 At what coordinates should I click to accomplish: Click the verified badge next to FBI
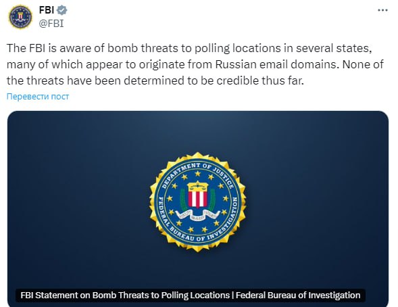pyautogui.click(x=61, y=10)
